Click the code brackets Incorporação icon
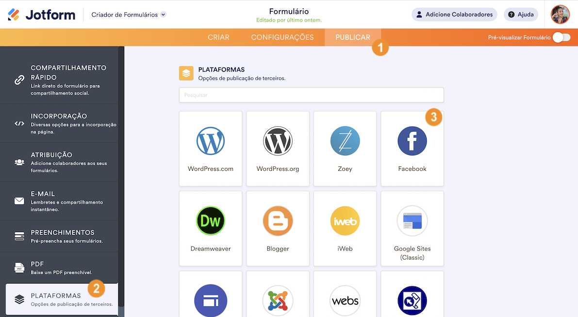Viewport: 578px width, 317px height. point(19,123)
